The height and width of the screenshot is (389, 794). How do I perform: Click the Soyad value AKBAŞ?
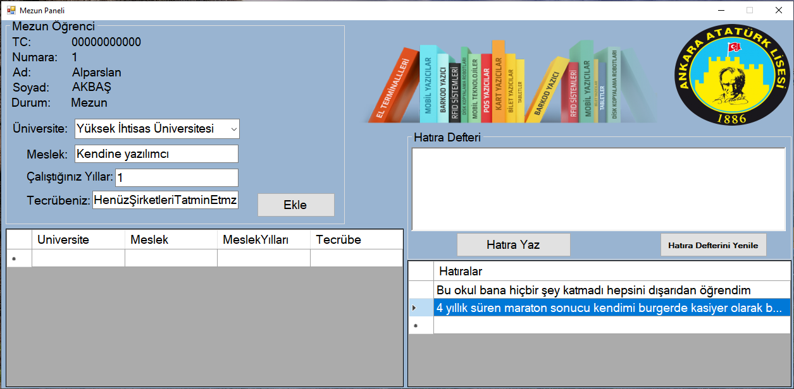(x=92, y=87)
